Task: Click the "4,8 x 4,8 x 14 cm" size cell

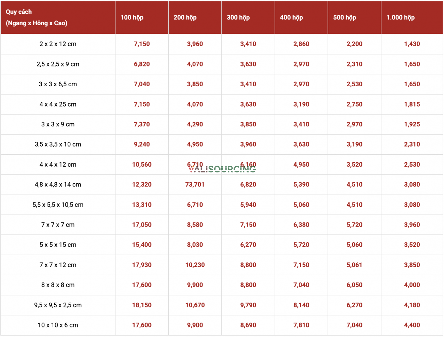Action: [58, 185]
